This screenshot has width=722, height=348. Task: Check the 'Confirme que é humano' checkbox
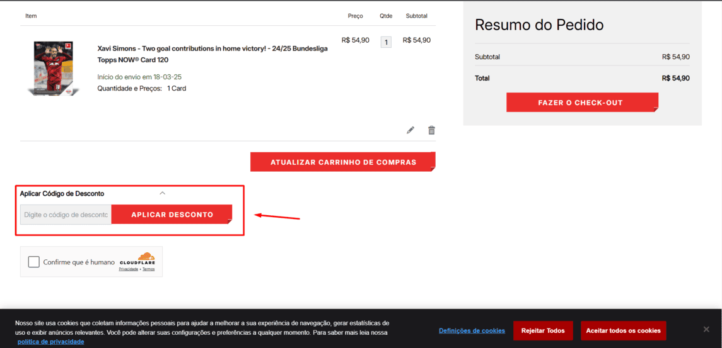click(34, 262)
